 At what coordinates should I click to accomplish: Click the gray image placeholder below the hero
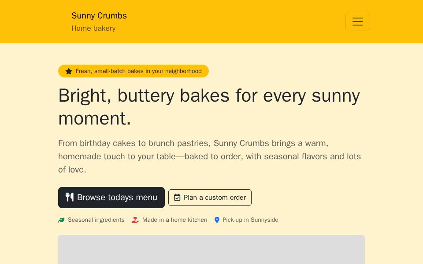[x=211, y=249]
